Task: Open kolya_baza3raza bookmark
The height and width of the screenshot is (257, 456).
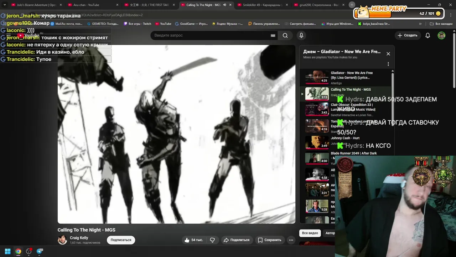Action: pyautogui.click(x=374, y=24)
